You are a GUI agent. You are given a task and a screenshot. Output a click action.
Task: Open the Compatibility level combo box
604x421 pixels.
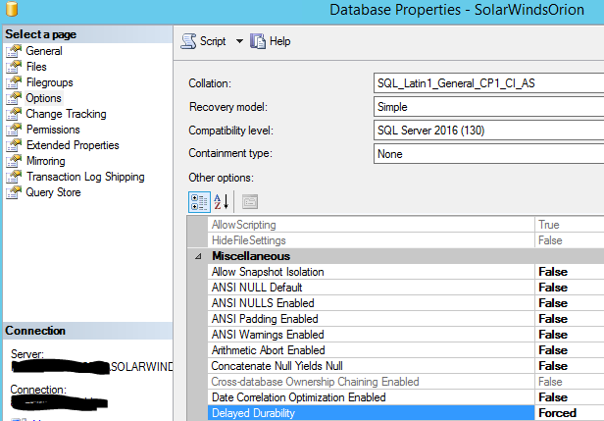pos(488,131)
